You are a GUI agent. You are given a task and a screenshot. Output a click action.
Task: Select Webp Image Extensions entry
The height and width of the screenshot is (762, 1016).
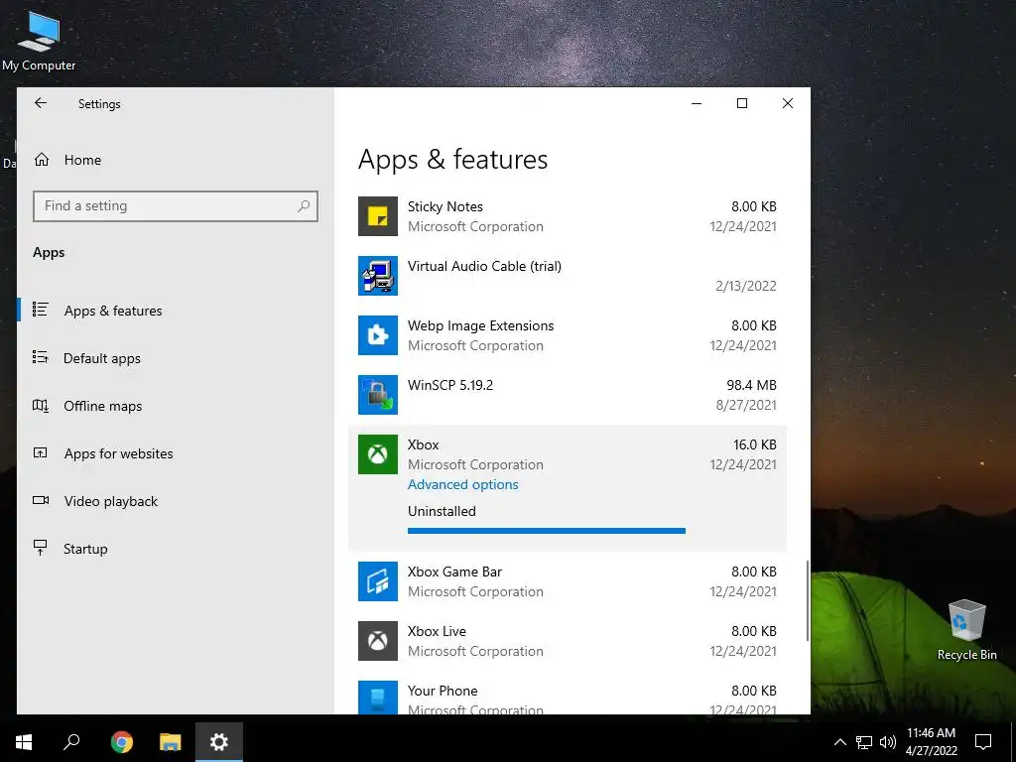click(567, 335)
